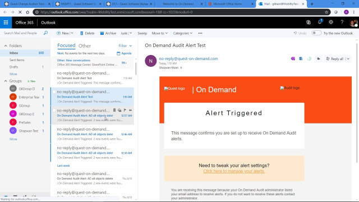
Task: Click the teal circular add-in icon in message
Action: tap(309, 59)
